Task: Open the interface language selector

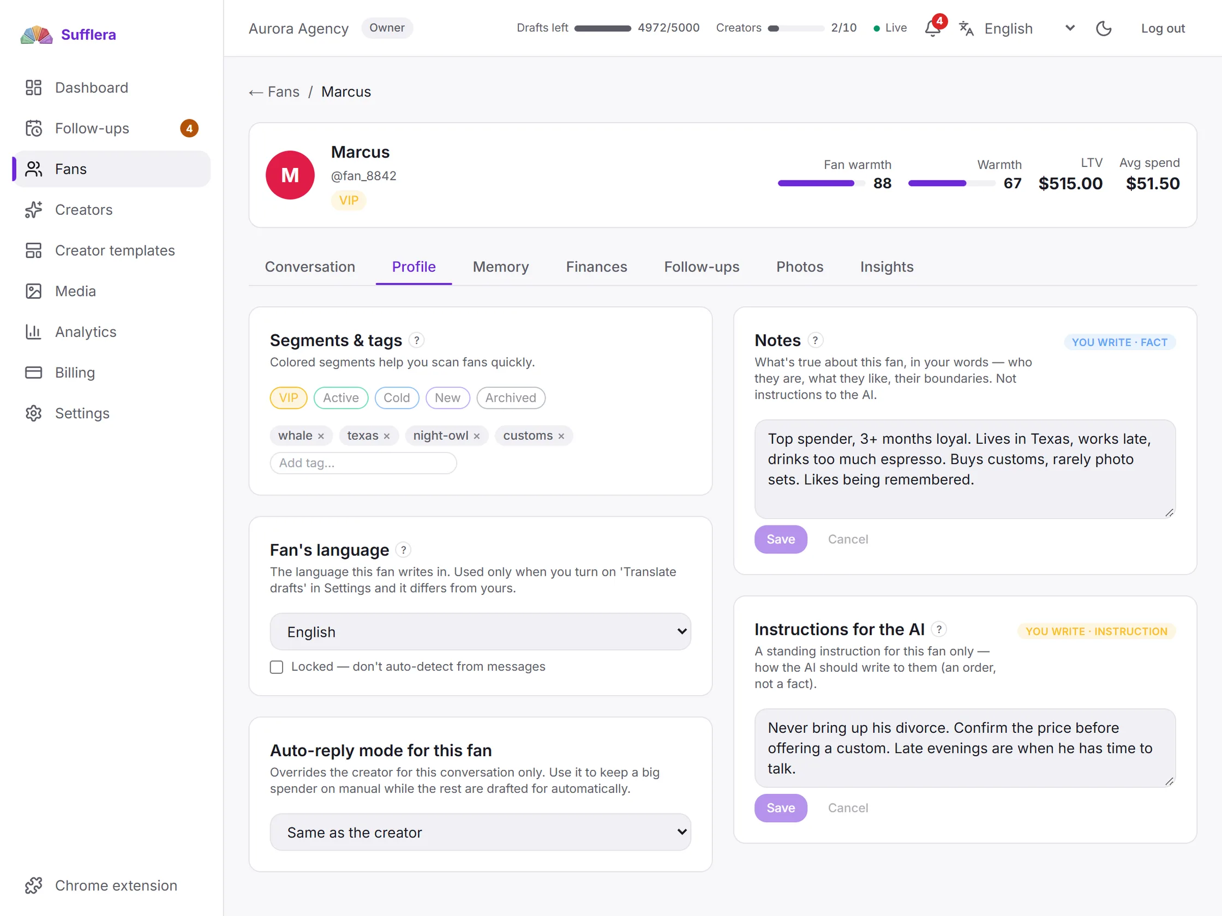Action: [x=1018, y=28]
